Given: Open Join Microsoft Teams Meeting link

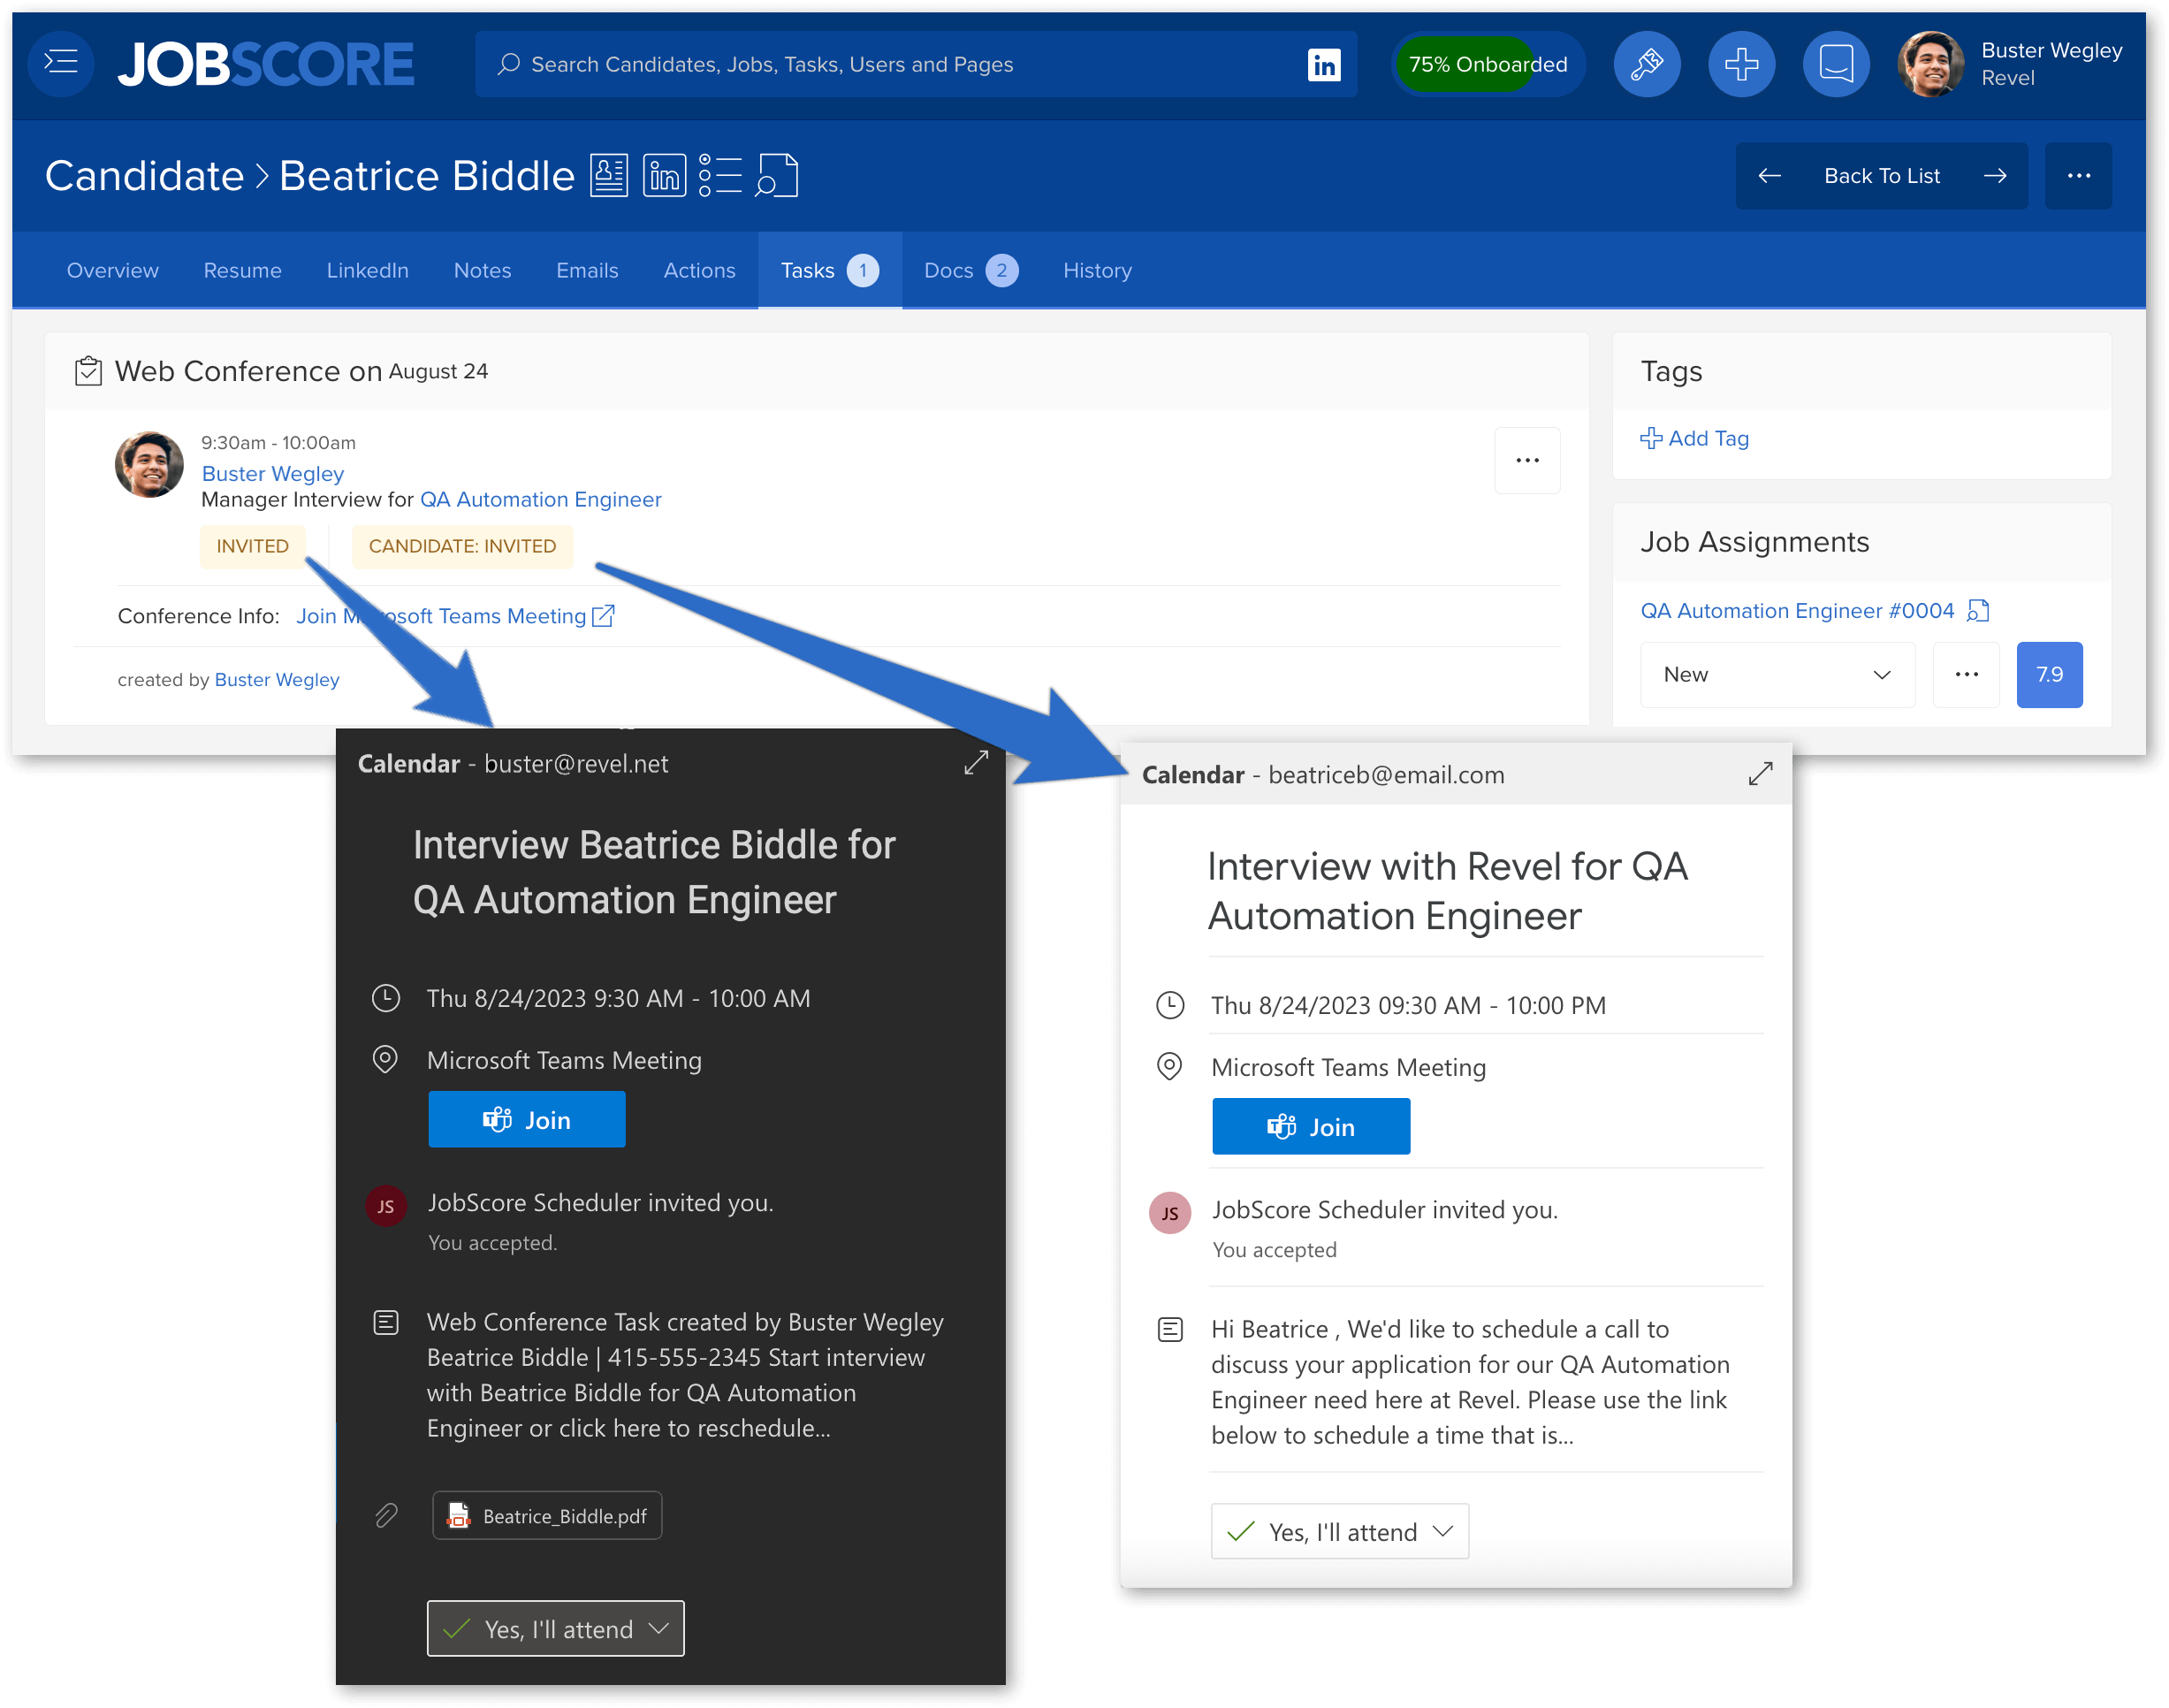Looking at the screenshot, I should (x=441, y=616).
